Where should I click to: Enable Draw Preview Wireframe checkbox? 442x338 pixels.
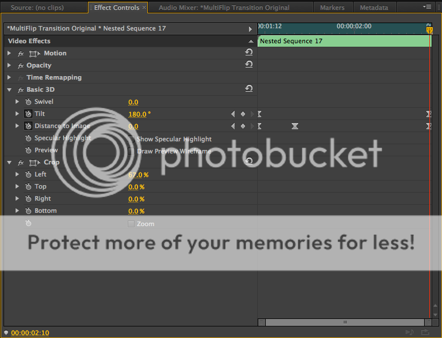pos(131,151)
